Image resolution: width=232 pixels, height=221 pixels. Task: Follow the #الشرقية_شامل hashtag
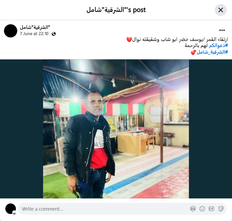click(212, 52)
